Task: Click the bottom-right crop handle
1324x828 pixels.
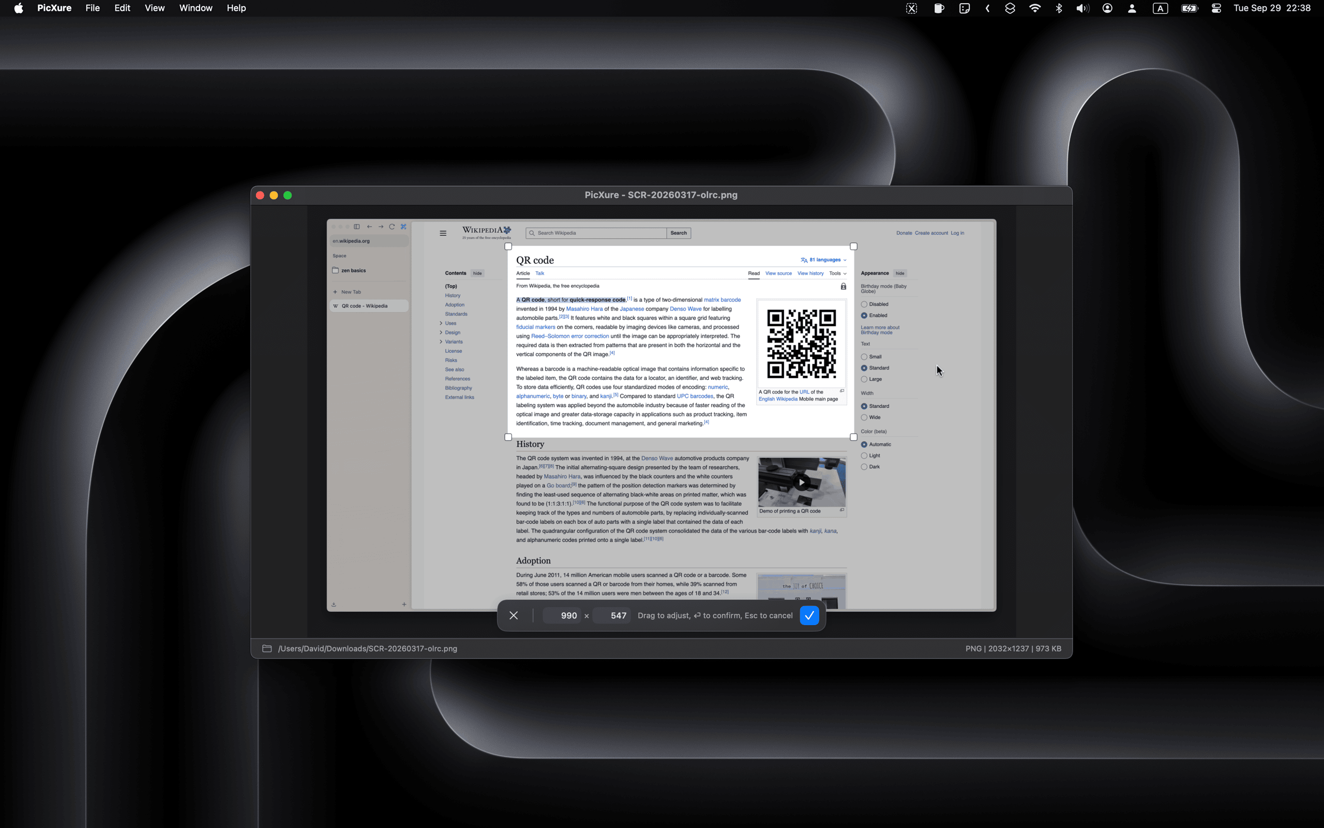Action: (853, 437)
